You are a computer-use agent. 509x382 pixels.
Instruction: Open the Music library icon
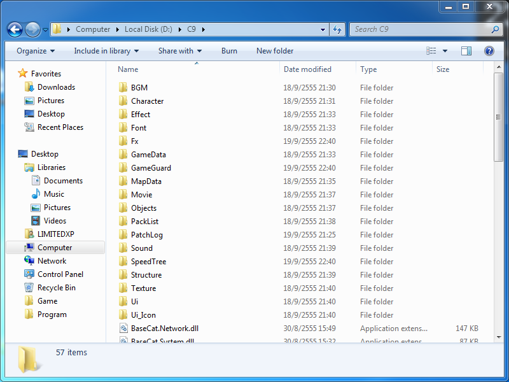(36, 194)
